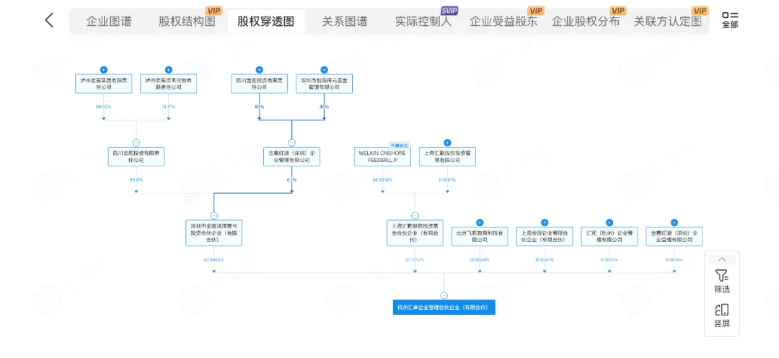Click the 99.9% share label
Screen dimensions: 779x358
[136, 179]
